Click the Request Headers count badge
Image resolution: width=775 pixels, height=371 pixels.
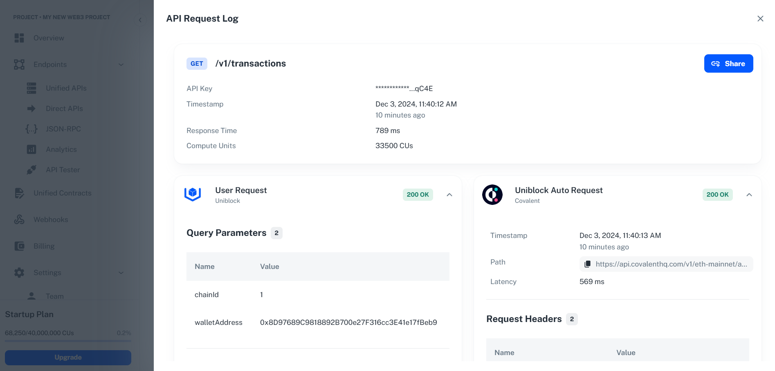coord(572,319)
